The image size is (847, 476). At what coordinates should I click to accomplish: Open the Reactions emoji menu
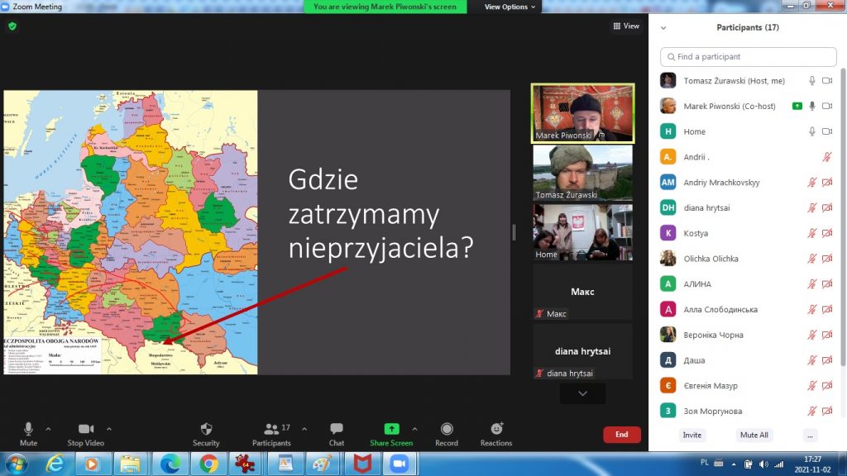click(496, 429)
